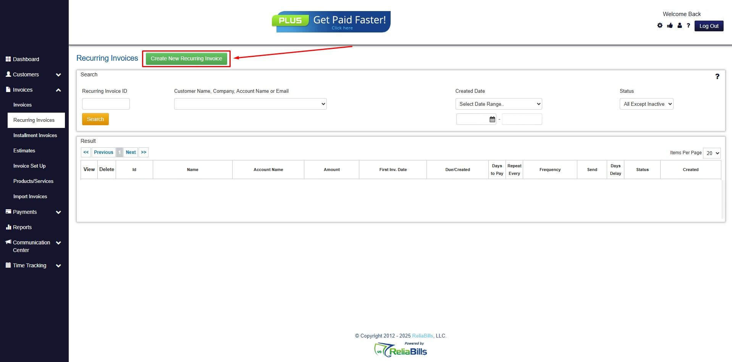Click the Recurring Invoice ID input field

click(x=106, y=103)
